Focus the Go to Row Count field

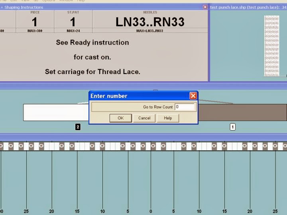tap(185, 107)
